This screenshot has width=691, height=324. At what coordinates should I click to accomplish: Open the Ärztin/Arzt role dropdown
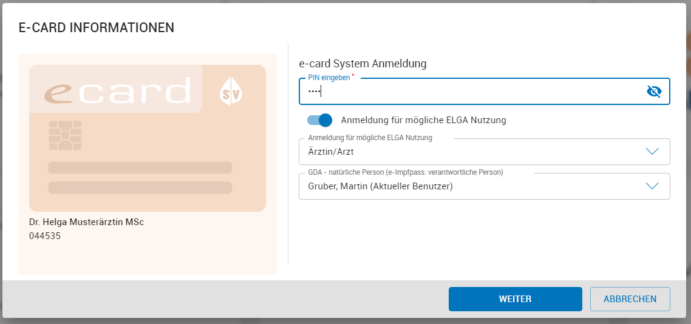pyautogui.click(x=485, y=152)
